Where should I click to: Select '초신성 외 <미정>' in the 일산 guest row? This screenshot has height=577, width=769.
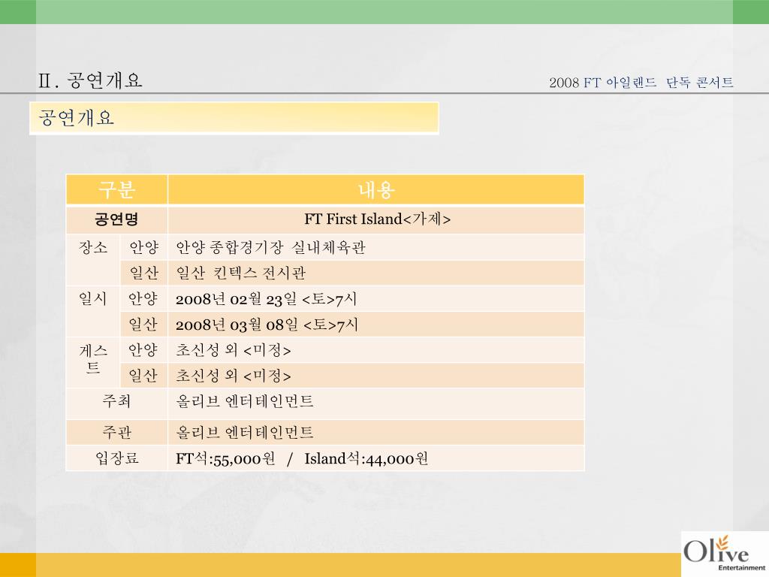click(x=234, y=376)
